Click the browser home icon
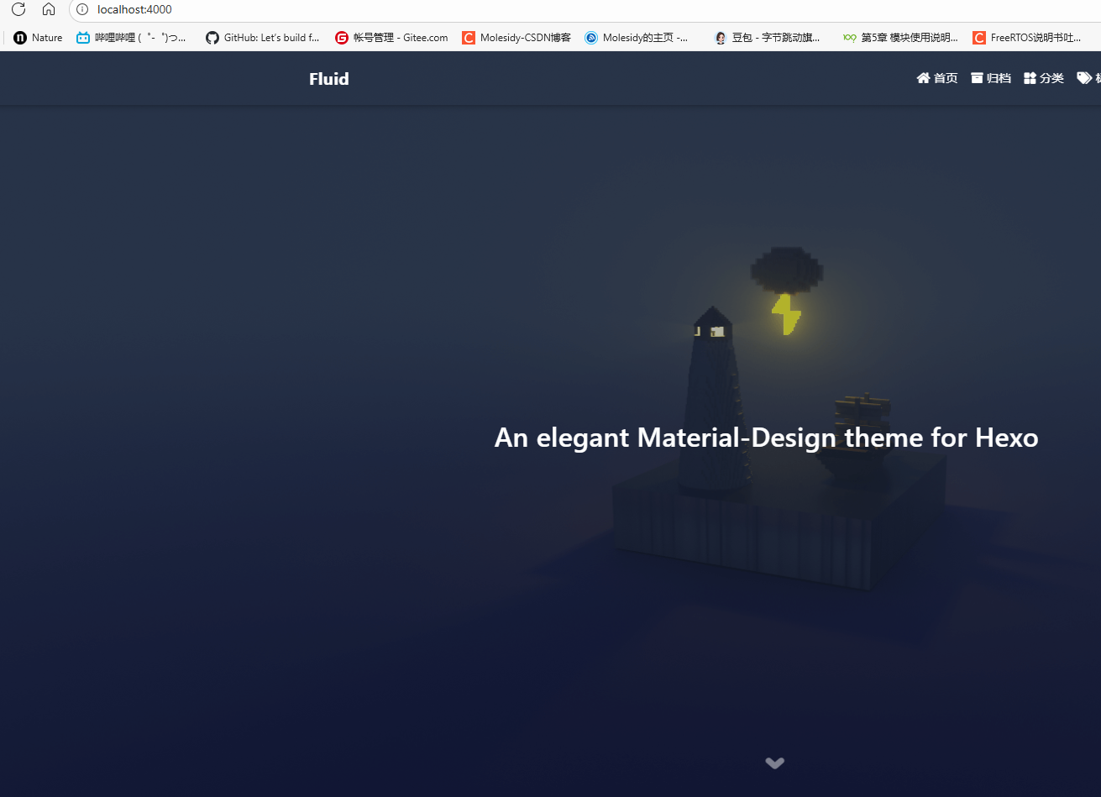The image size is (1101, 797). click(49, 9)
